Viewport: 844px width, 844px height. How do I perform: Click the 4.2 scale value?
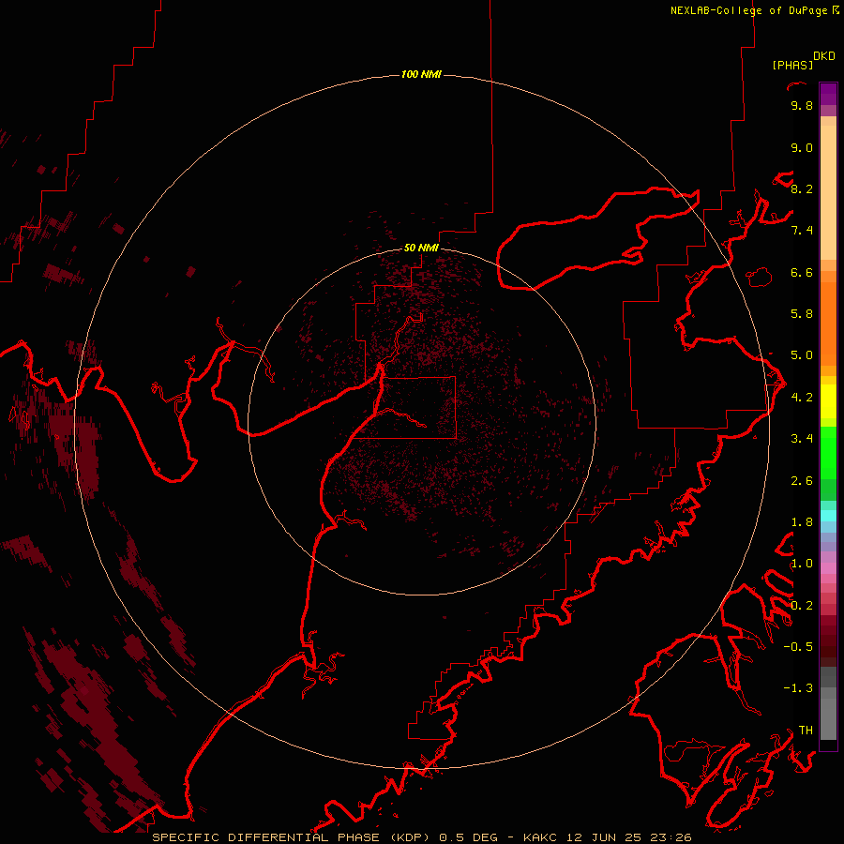tap(802, 398)
